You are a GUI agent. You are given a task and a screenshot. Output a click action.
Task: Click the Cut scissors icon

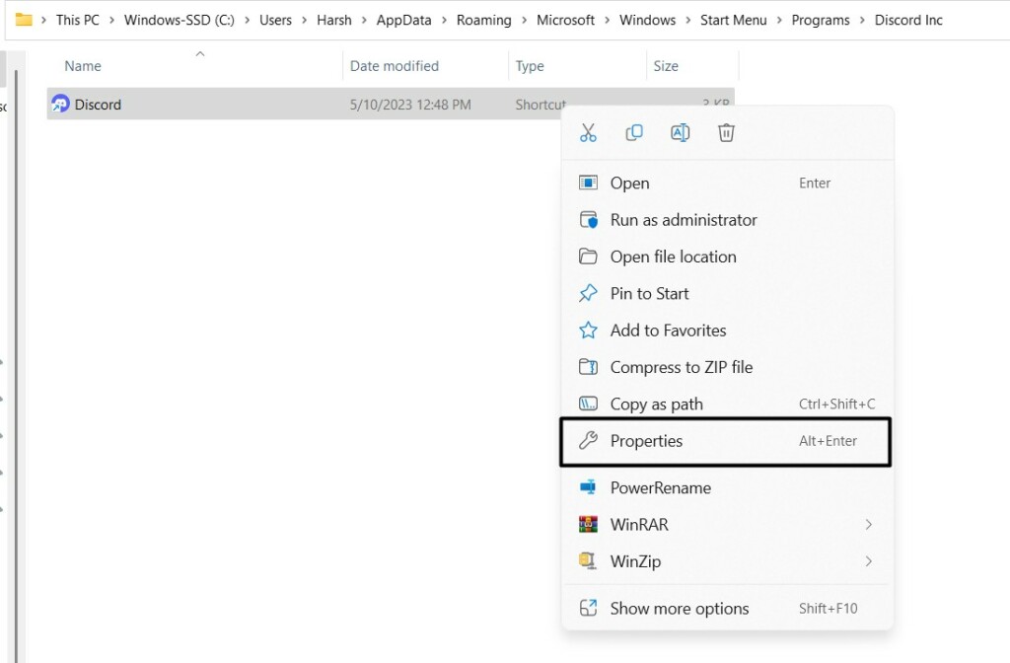coord(589,133)
